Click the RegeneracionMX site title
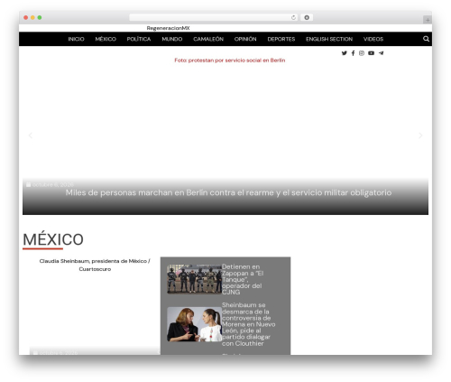Viewport: 451px width, 382px height. (168, 28)
